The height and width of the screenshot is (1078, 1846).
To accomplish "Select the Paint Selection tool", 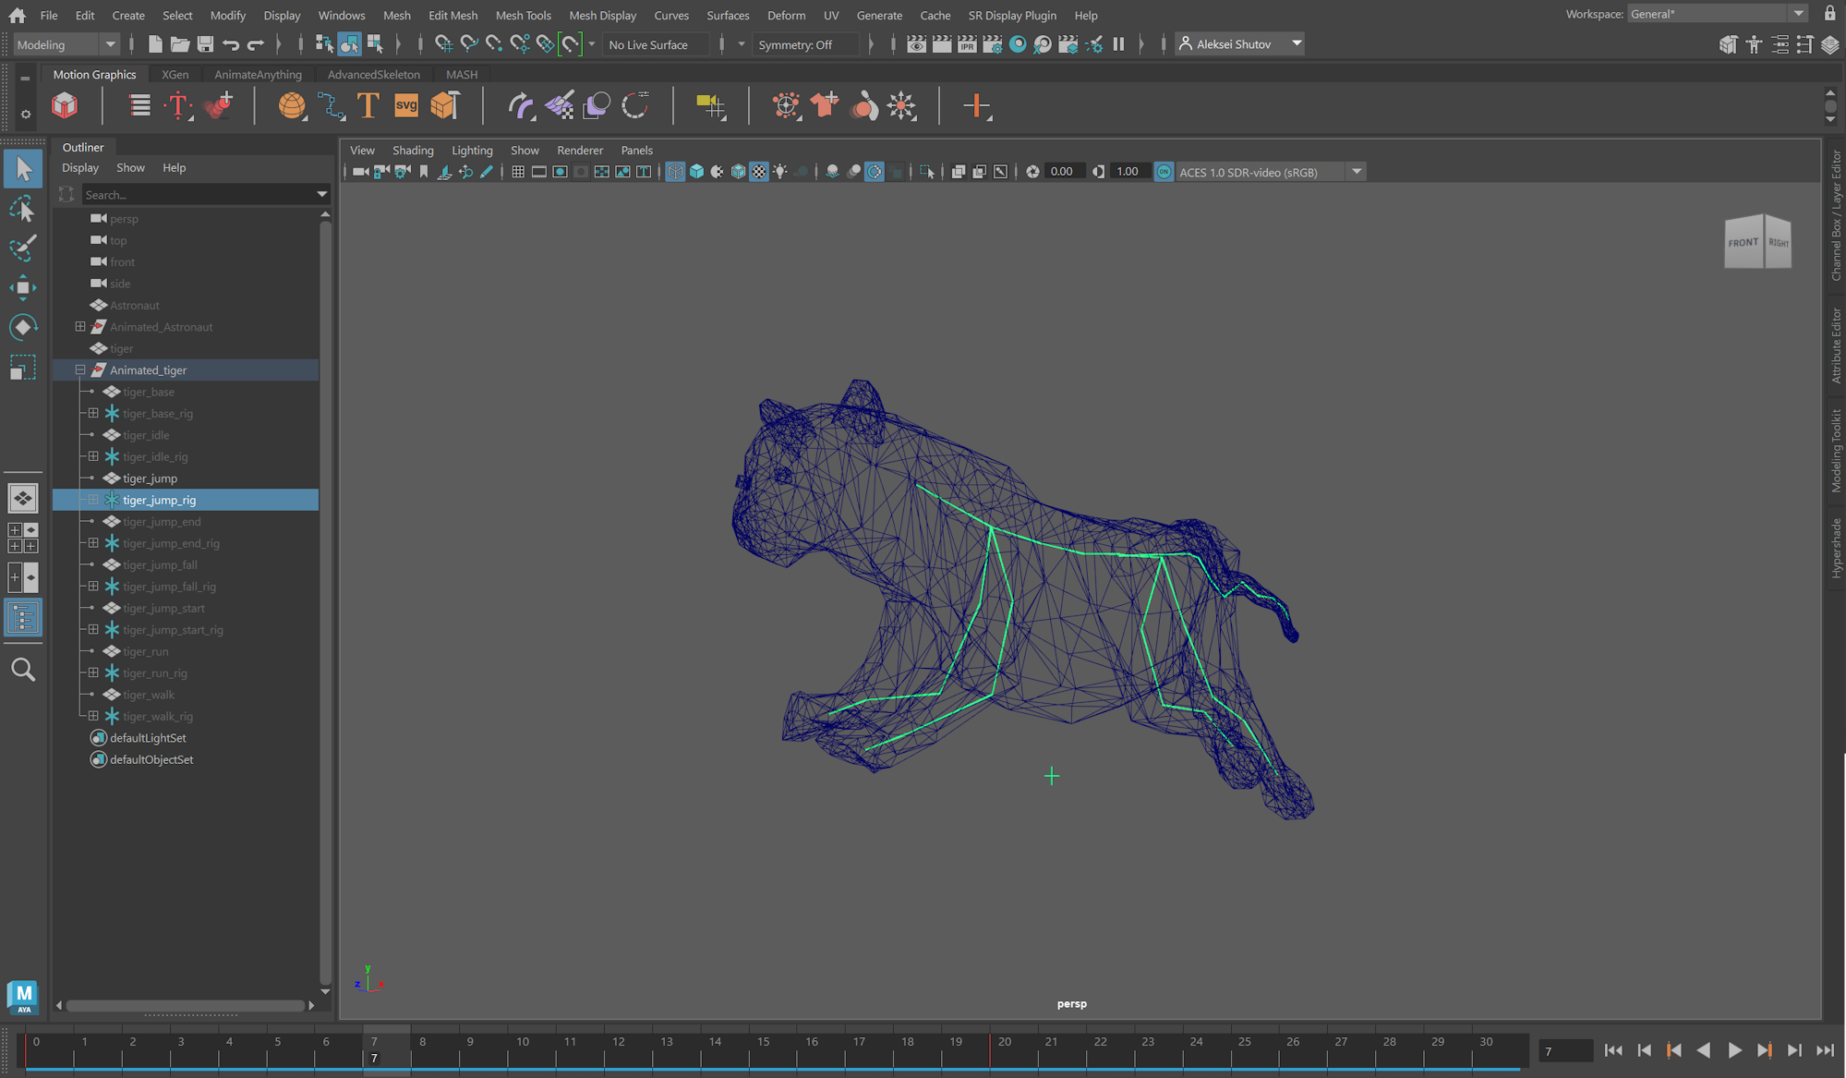I will (x=22, y=248).
